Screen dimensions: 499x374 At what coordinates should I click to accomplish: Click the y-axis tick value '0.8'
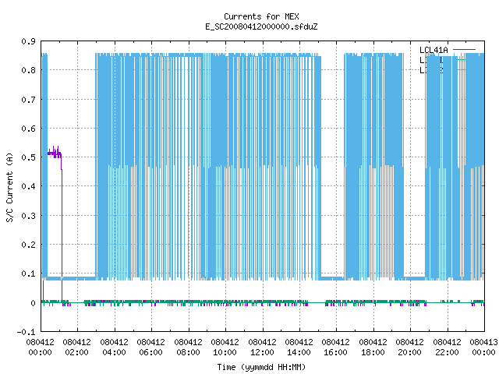28,70
